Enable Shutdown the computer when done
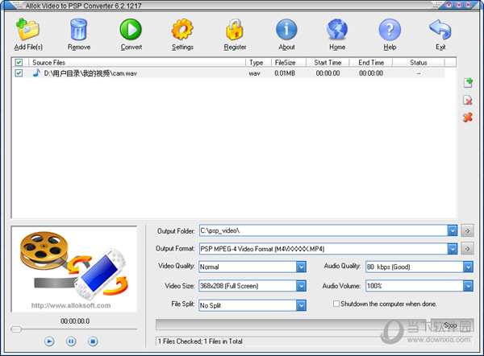This screenshot has width=484, height=356. pos(336,304)
